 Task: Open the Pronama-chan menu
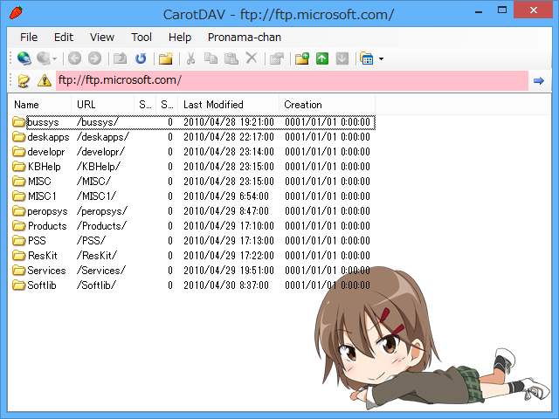tap(245, 37)
